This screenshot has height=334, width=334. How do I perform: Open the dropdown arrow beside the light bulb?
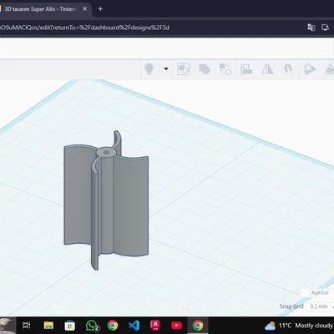click(x=166, y=68)
